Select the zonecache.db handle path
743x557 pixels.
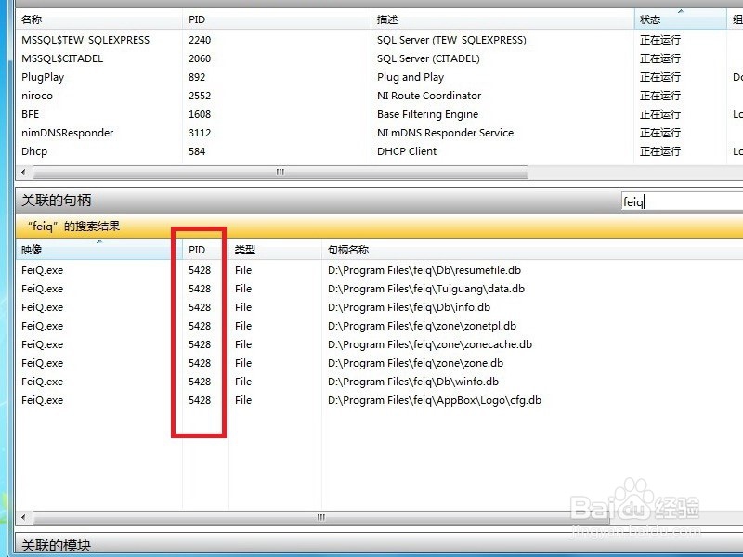click(x=430, y=344)
